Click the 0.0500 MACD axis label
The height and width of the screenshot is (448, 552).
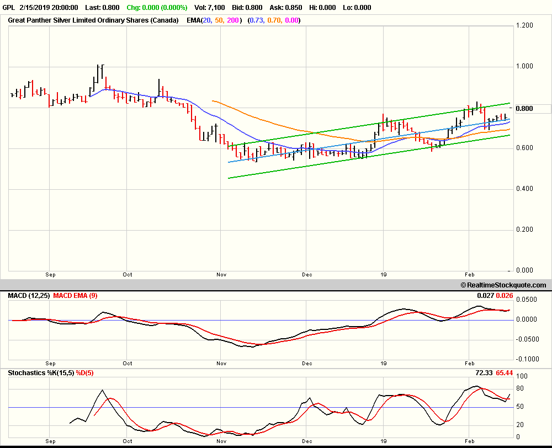click(x=527, y=300)
